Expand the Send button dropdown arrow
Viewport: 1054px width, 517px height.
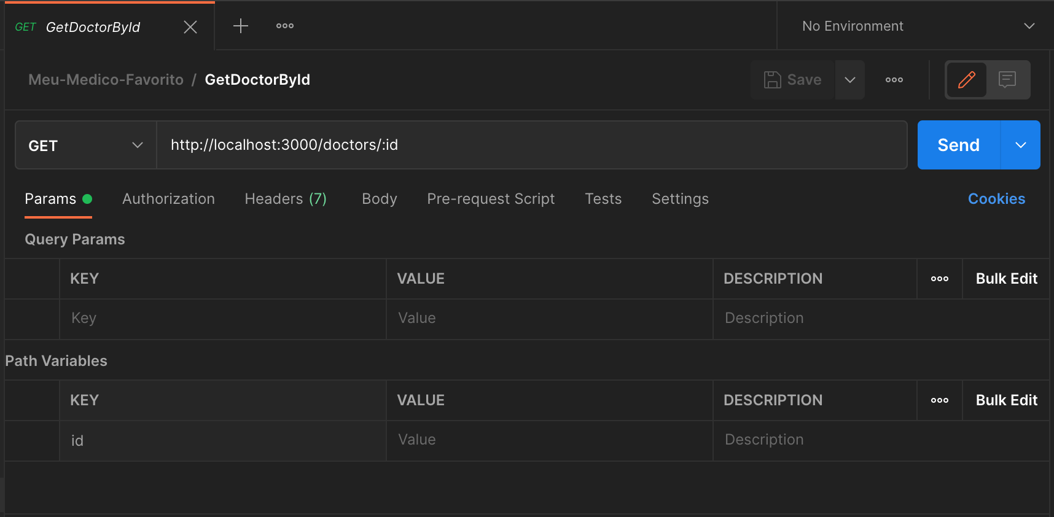coord(1021,145)
